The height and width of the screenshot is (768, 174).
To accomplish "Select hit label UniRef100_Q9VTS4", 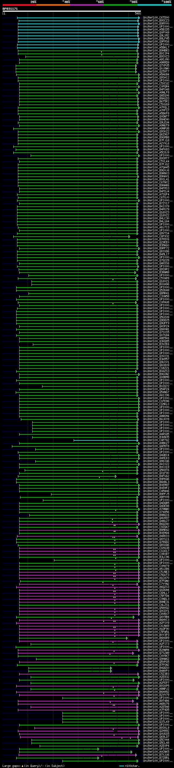I will [156, 233].
